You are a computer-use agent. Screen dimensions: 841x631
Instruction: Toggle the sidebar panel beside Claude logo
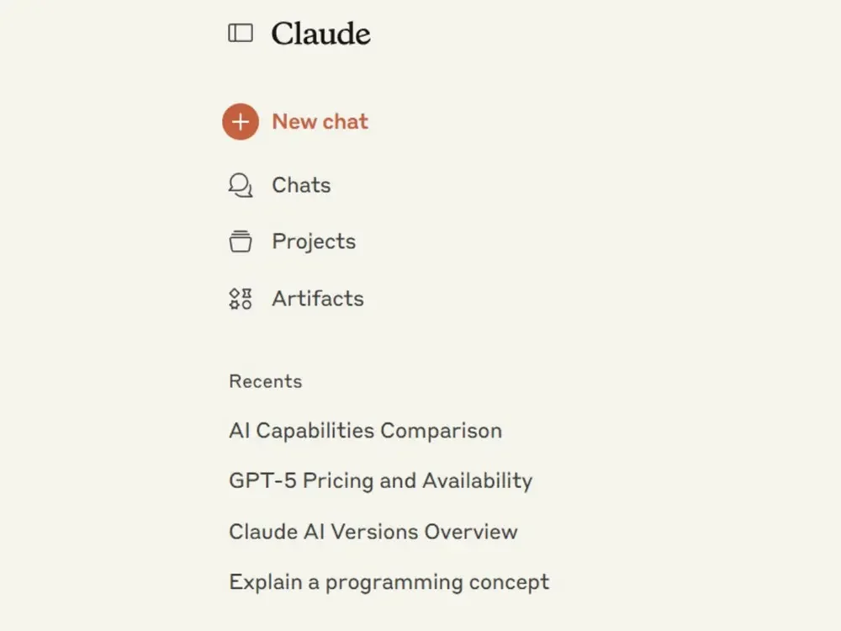241,34
